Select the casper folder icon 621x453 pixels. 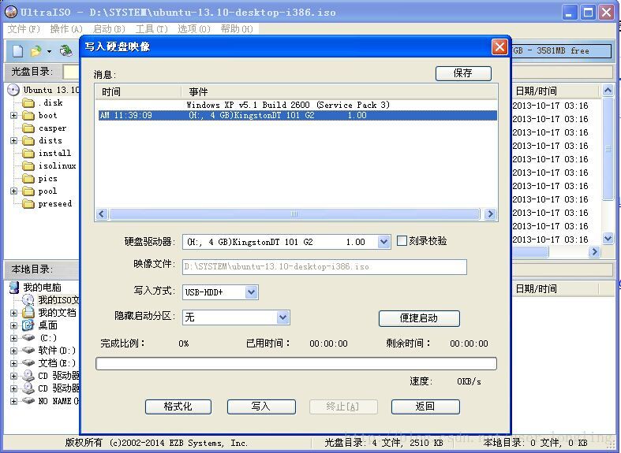[x=28, y=128]
